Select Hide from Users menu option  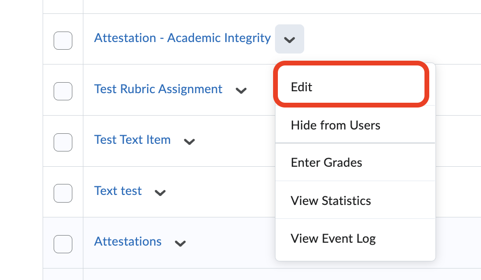coord(335,125)
